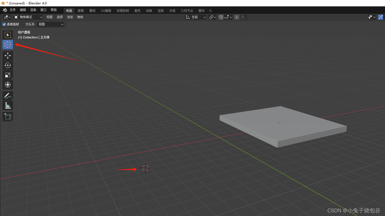Select the Move tool
This screenshot has width=385, height=216.
pyautogui.click(x=8, y=56)
